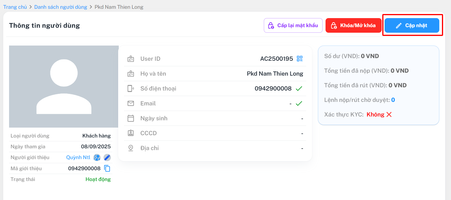Open referrer Quỳnh Ntl profile link
Screen dimensions: 451x200
pos(78,157)
